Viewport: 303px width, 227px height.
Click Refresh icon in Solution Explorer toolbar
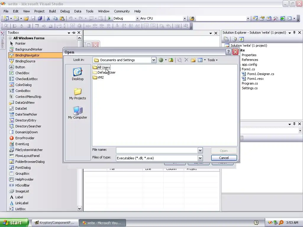coord(241,39)
